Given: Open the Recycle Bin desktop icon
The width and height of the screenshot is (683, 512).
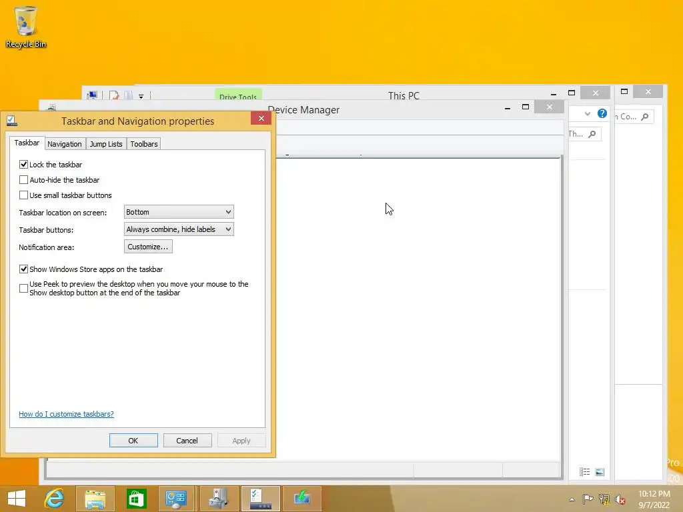Looking at the screenshot, I should coord(26,27).
